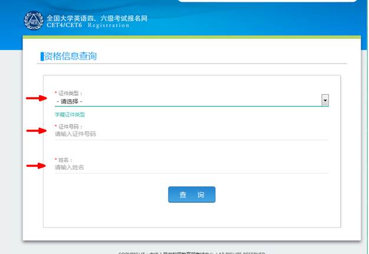
Task: Click the blue 查询 button
Action: coord(192,195)
